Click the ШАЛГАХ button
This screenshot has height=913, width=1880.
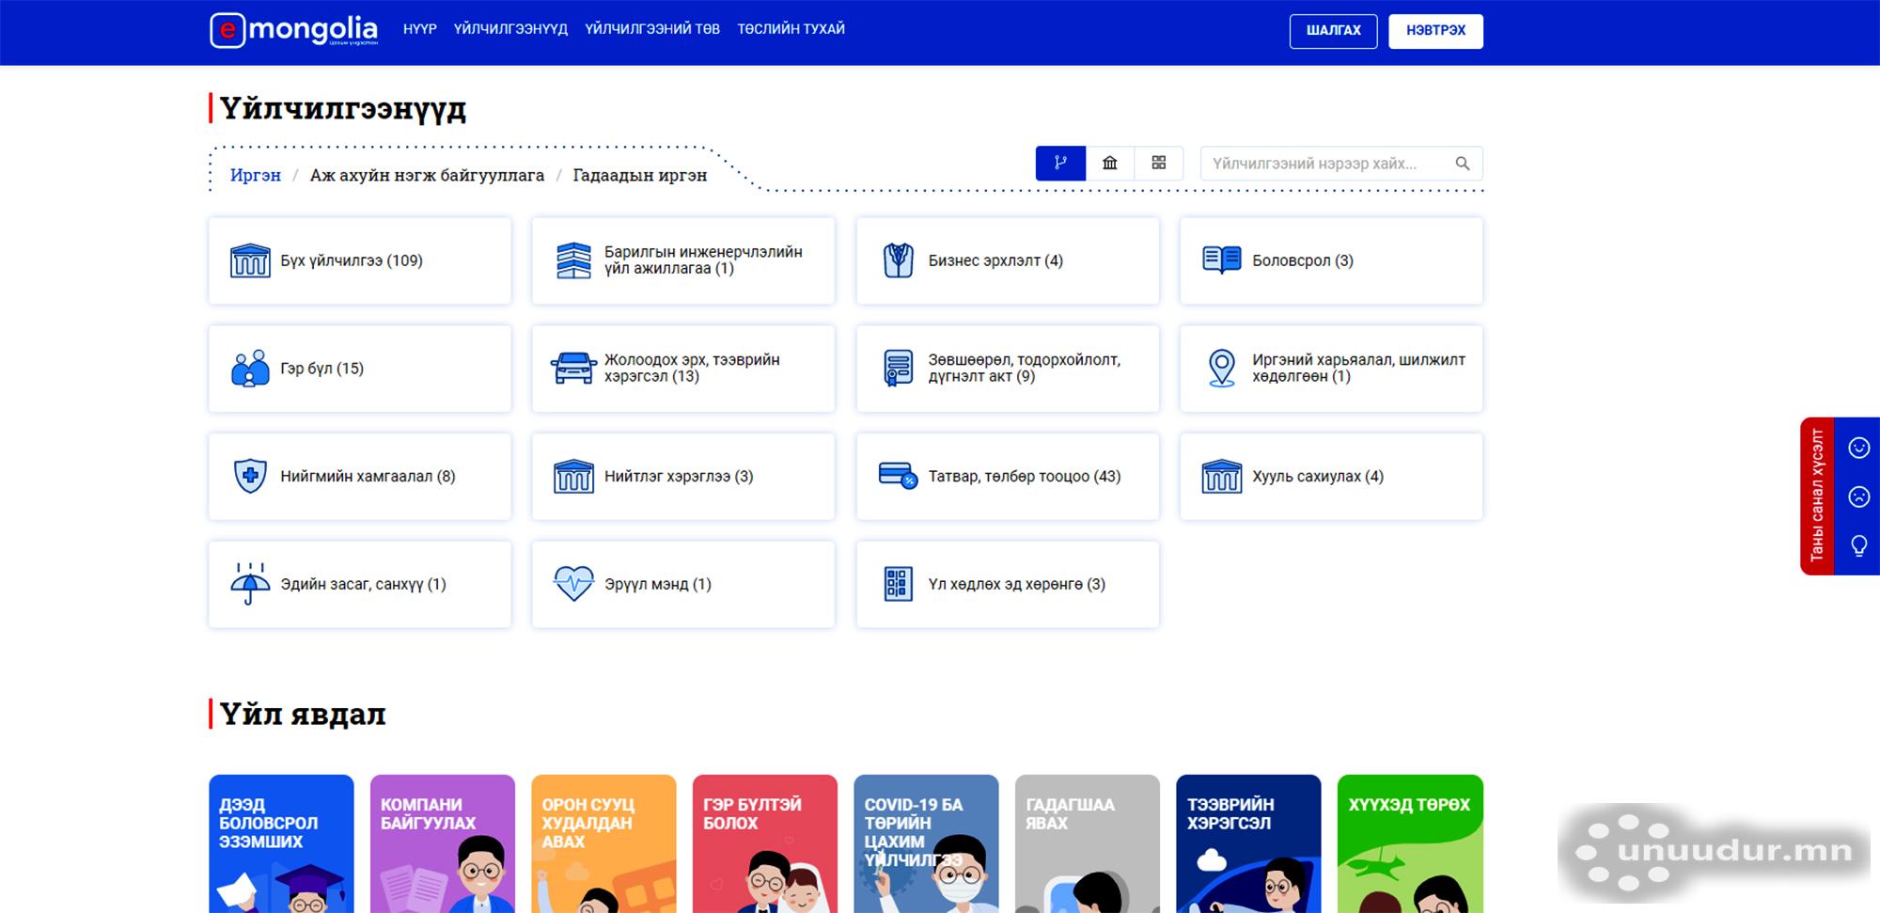pyautogui.click(x=1333, y=31)
